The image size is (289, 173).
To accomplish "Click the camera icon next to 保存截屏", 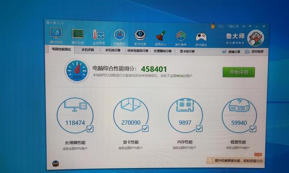I will [x=247, y=52].
